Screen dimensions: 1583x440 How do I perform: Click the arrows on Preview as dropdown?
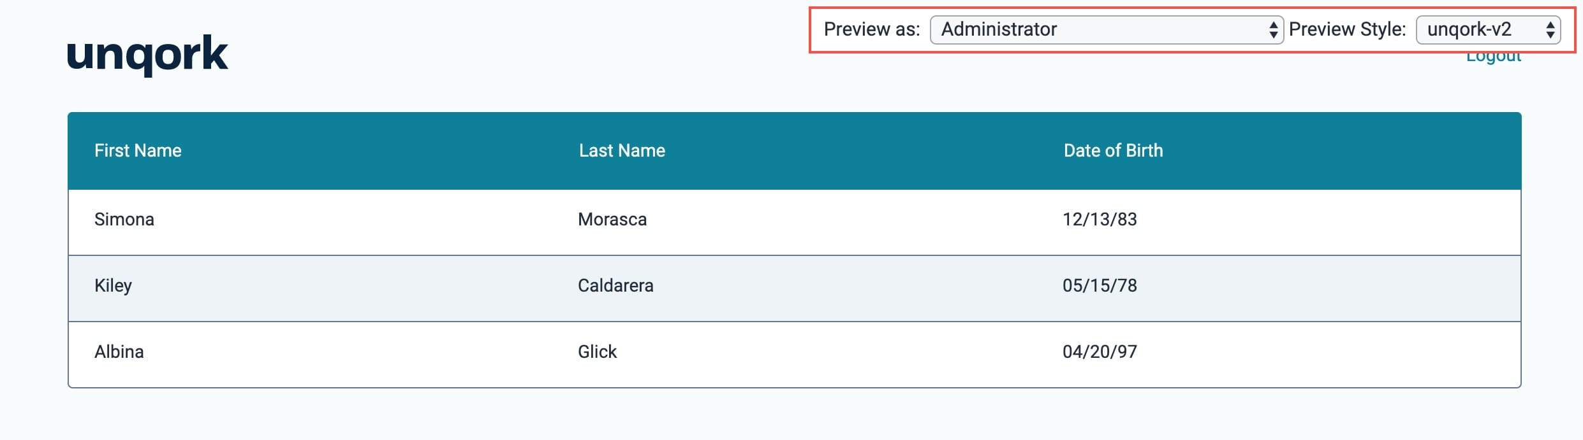1273,30
